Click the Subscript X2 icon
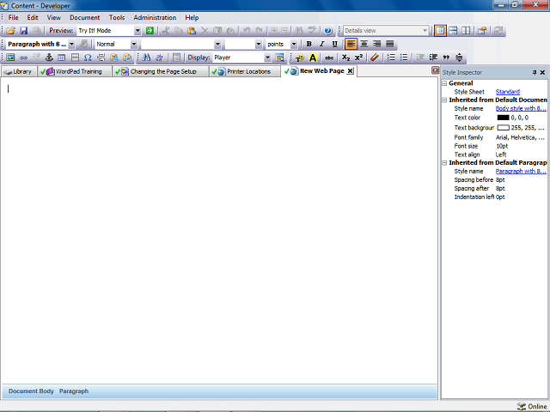 345,58
